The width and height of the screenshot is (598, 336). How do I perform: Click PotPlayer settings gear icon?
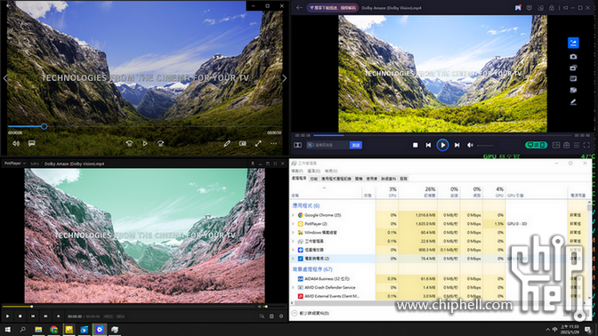coord(281,316)
